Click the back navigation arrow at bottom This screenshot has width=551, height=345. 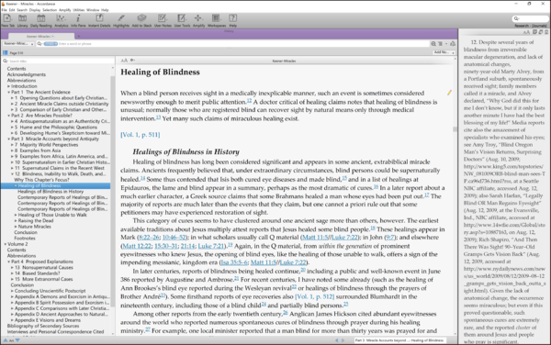click(x=337, y=340)
